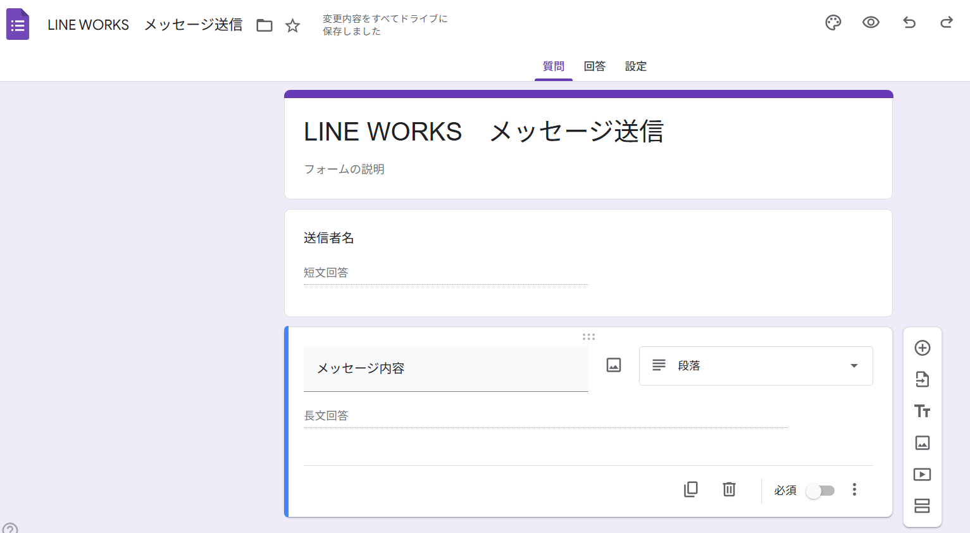
Task: Click the drag handle dots on question card
Action: coord(588,337)
